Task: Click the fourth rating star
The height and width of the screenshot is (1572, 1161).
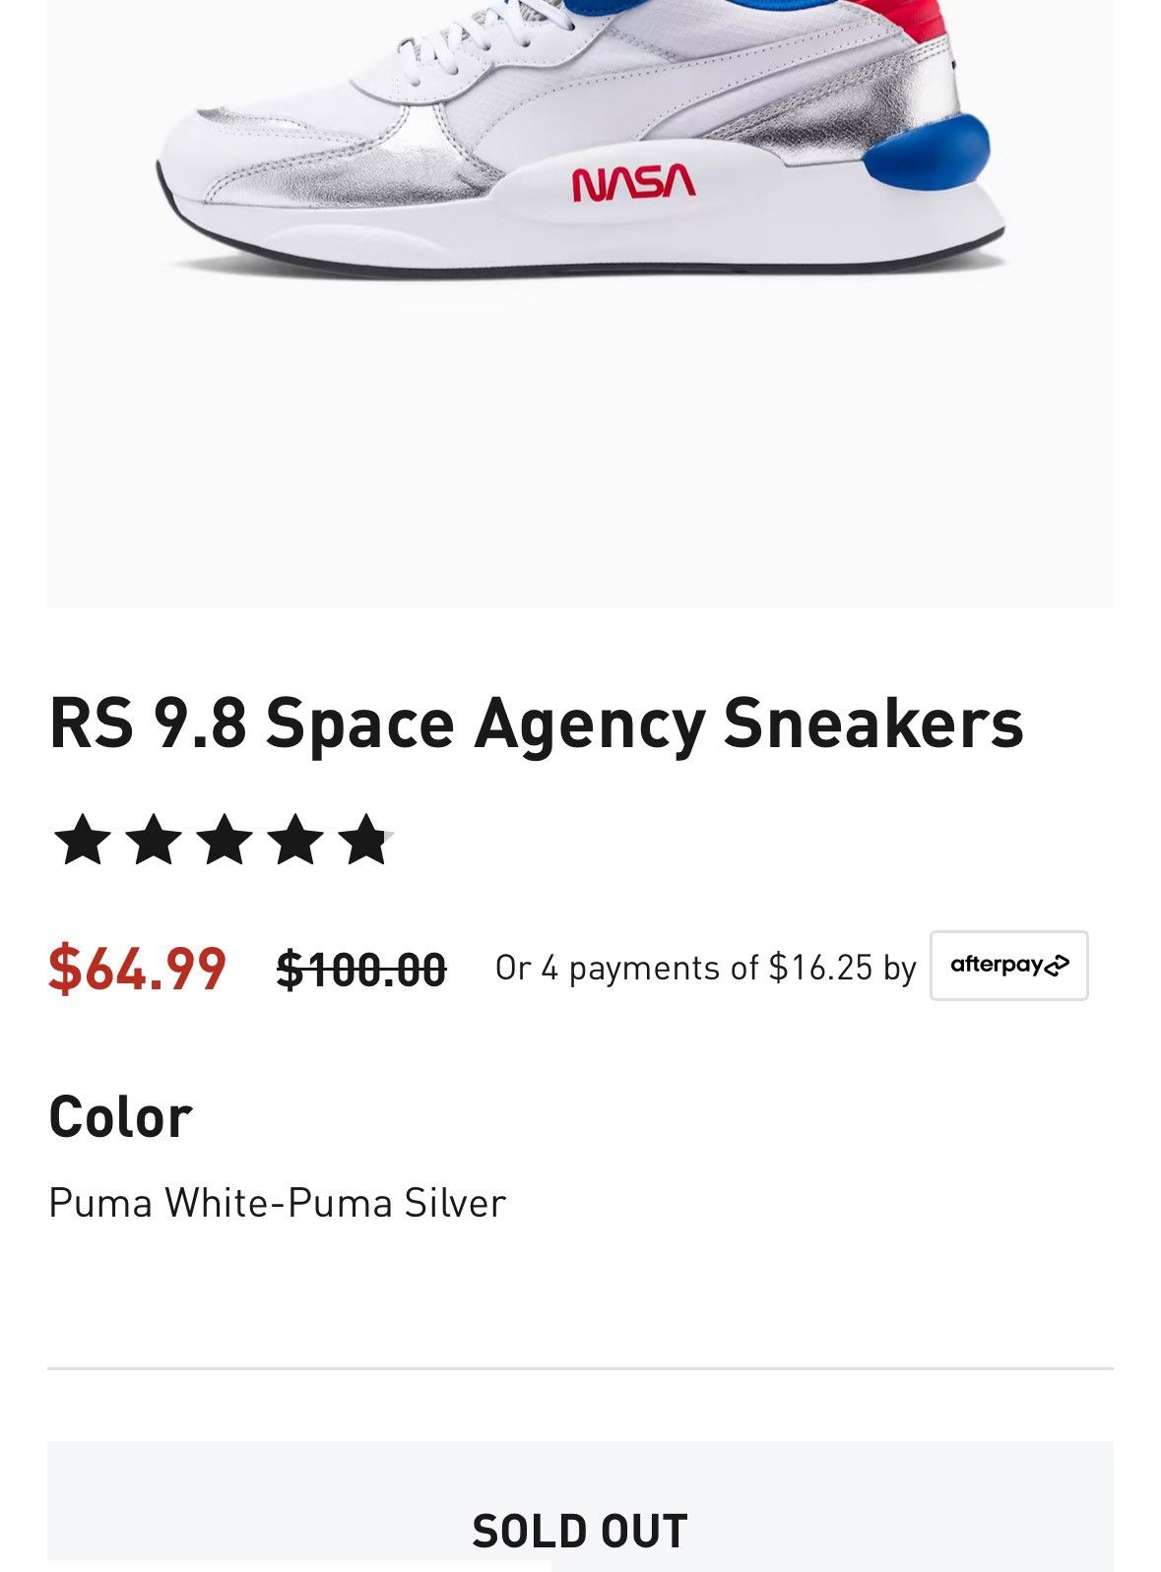Action: tap(295, 840)
